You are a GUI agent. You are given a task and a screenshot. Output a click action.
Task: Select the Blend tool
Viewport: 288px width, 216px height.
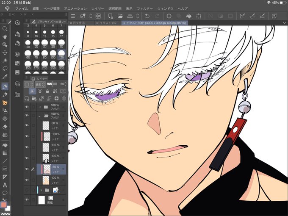5,135
